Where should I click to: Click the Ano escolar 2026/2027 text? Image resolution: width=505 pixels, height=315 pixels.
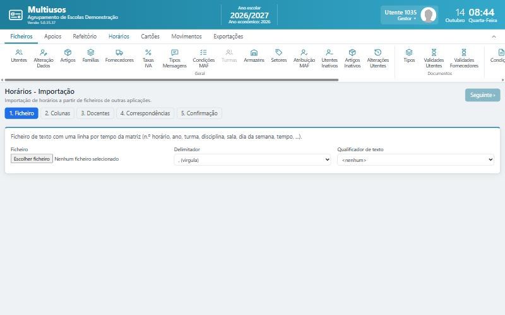(249, 15)
